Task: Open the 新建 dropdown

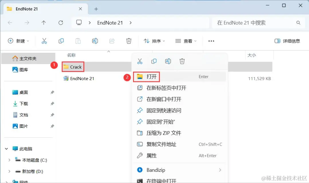Action: coord(19,41)
